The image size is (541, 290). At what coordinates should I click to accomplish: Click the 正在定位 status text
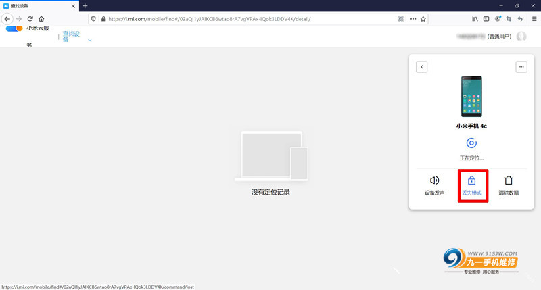click(471, 158)
